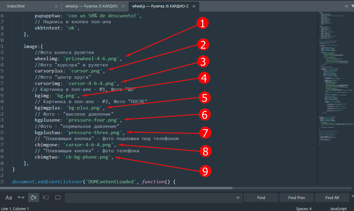The height and width of the screenshot is (211, 354).
Task: Click the okbtntext property name
Action: (x=47, y=28)
